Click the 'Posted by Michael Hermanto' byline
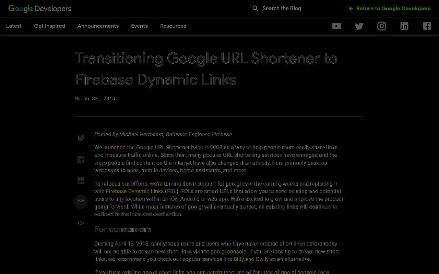This screenshot has width=439, height=274. coord(163,134)
